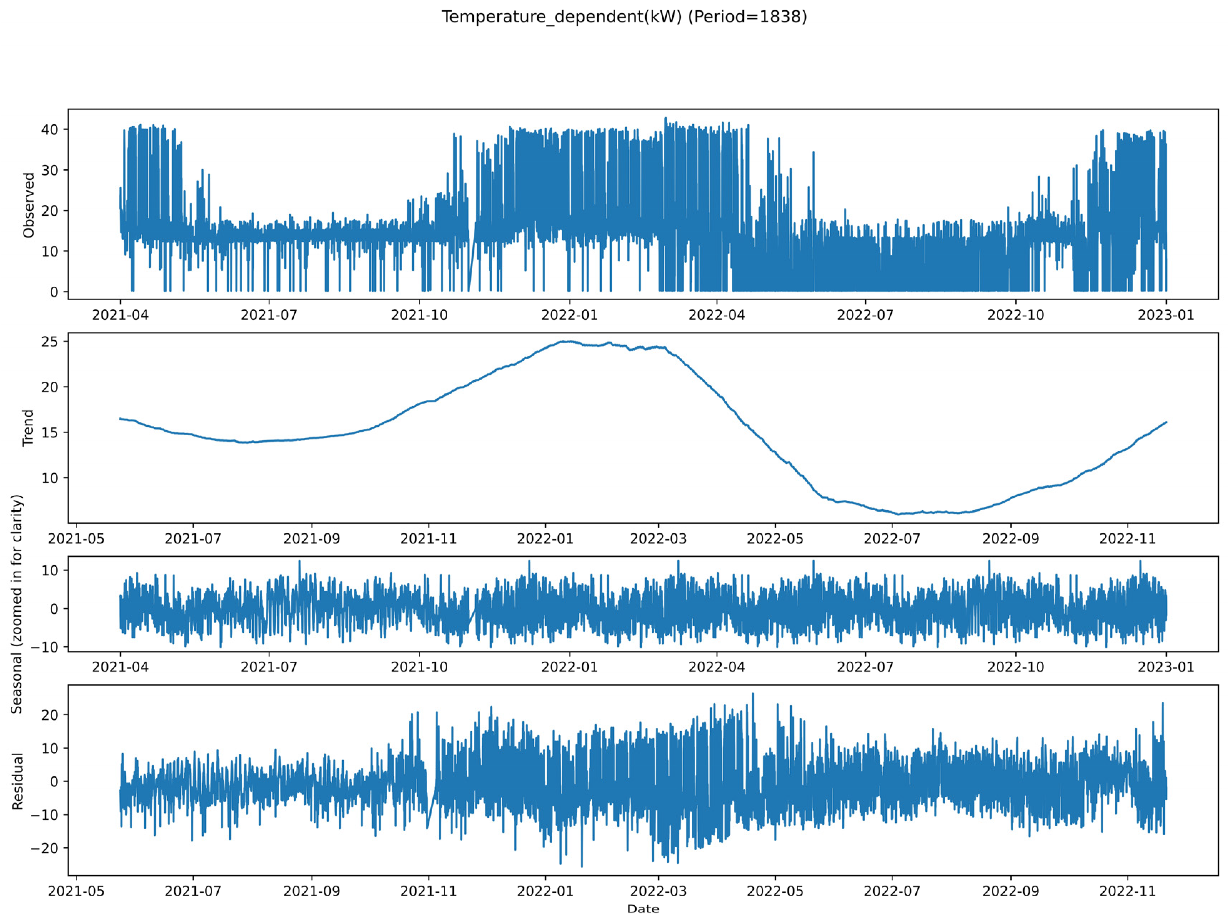The image size is (1229, 922).
Task: Click the 'Seasonal (zoomed in for clarity)' label
Action: tap(17, 604)
